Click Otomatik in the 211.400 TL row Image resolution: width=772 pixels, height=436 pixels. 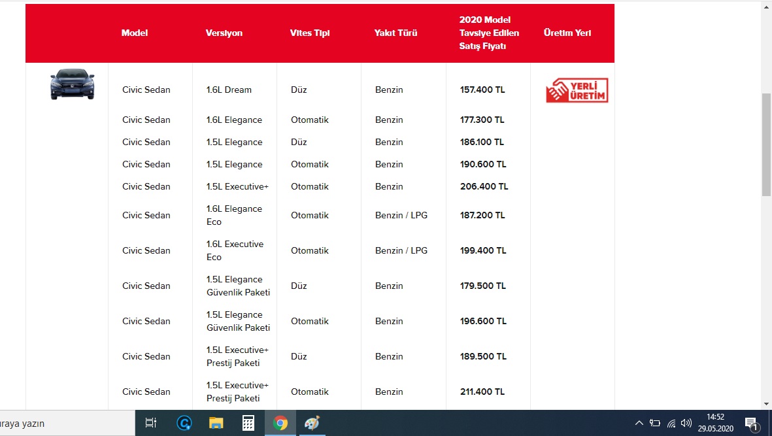pos(310,392)
